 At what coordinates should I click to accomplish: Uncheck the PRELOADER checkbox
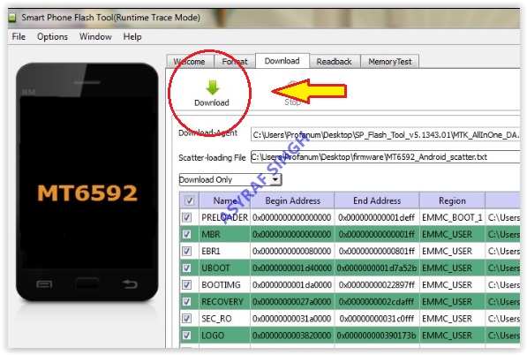point(186,217)
